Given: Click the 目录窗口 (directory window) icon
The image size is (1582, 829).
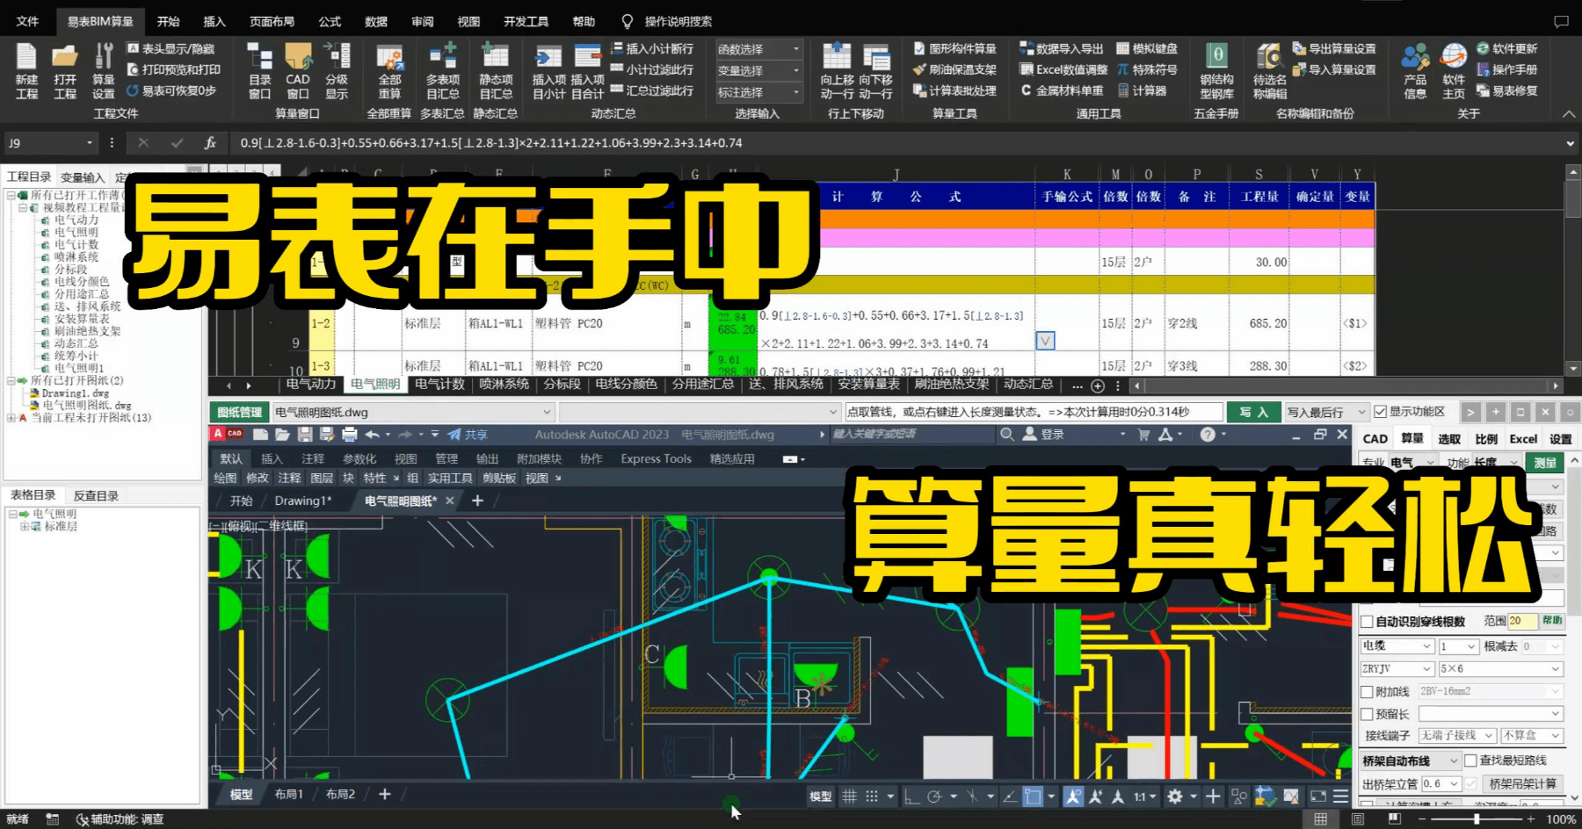Looking at the screenshot, I should tap(259, 57).
